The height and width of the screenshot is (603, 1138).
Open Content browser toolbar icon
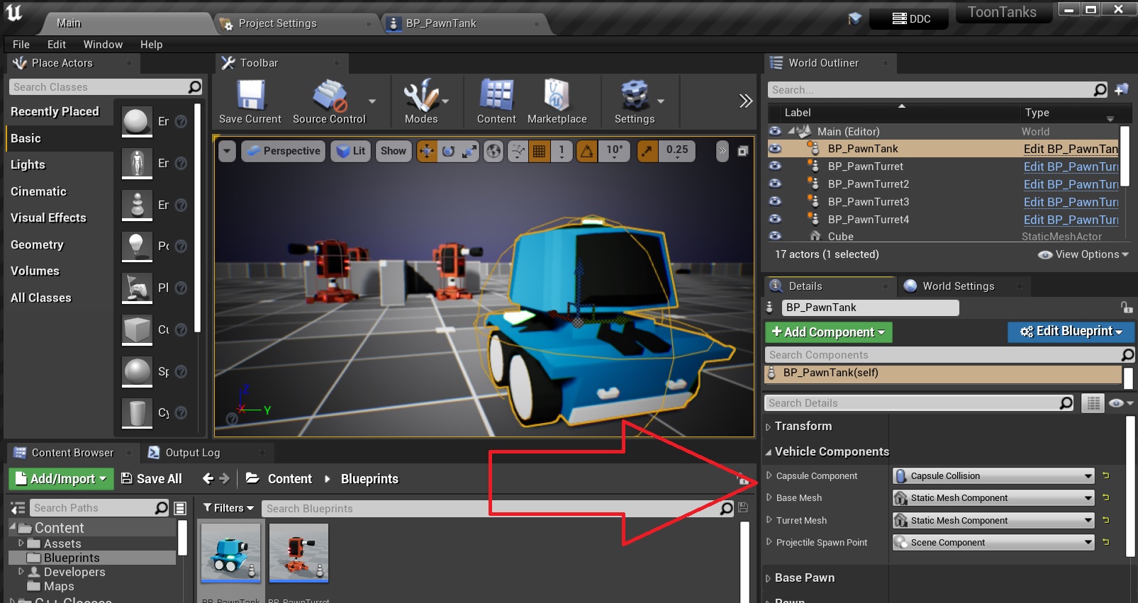coord(496,96)
